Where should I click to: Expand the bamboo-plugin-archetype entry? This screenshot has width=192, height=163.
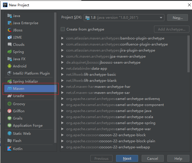click(x=62, y=38)
